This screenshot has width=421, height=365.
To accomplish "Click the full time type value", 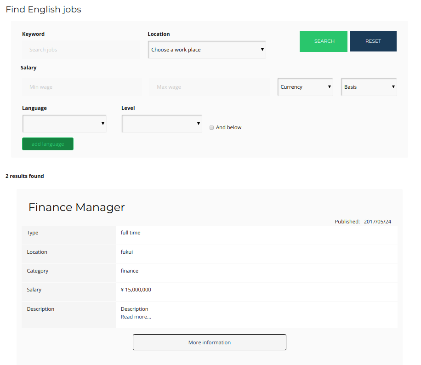I will [x=131, y=233].
